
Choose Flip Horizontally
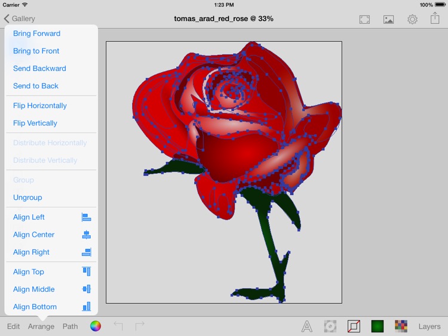click(x=39, y=106)
